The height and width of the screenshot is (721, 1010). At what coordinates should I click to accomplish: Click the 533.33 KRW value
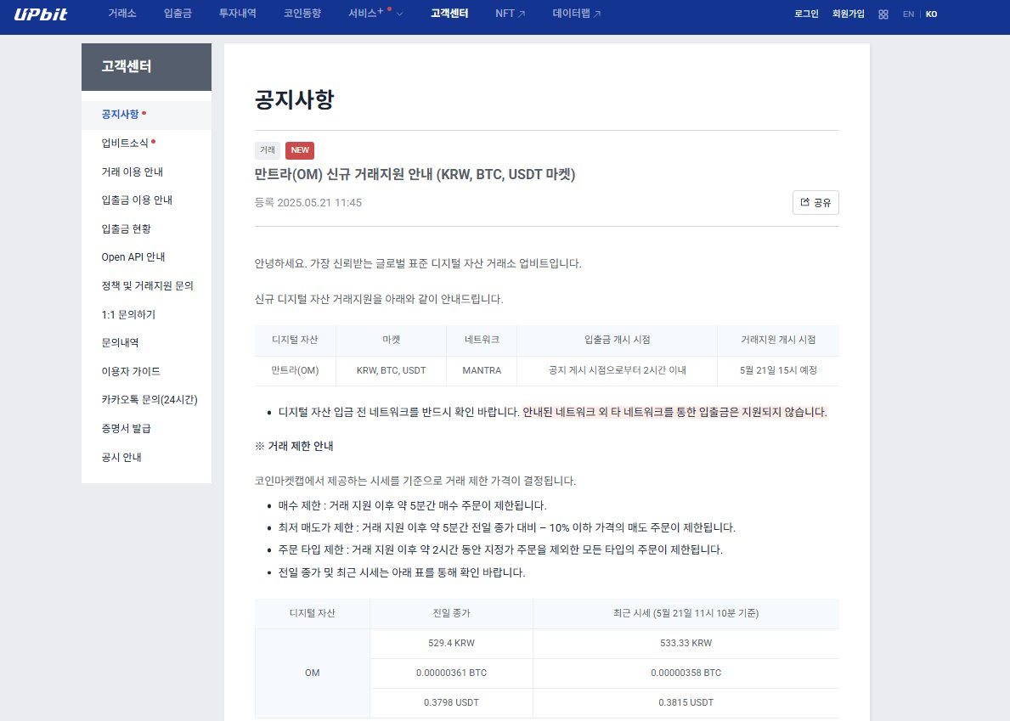coord(686,643)
